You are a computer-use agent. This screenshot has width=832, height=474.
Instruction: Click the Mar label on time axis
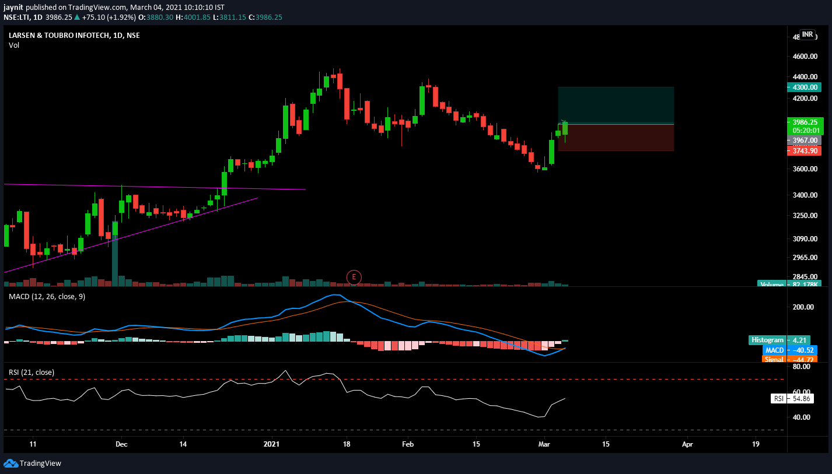(x=545, y=444)
